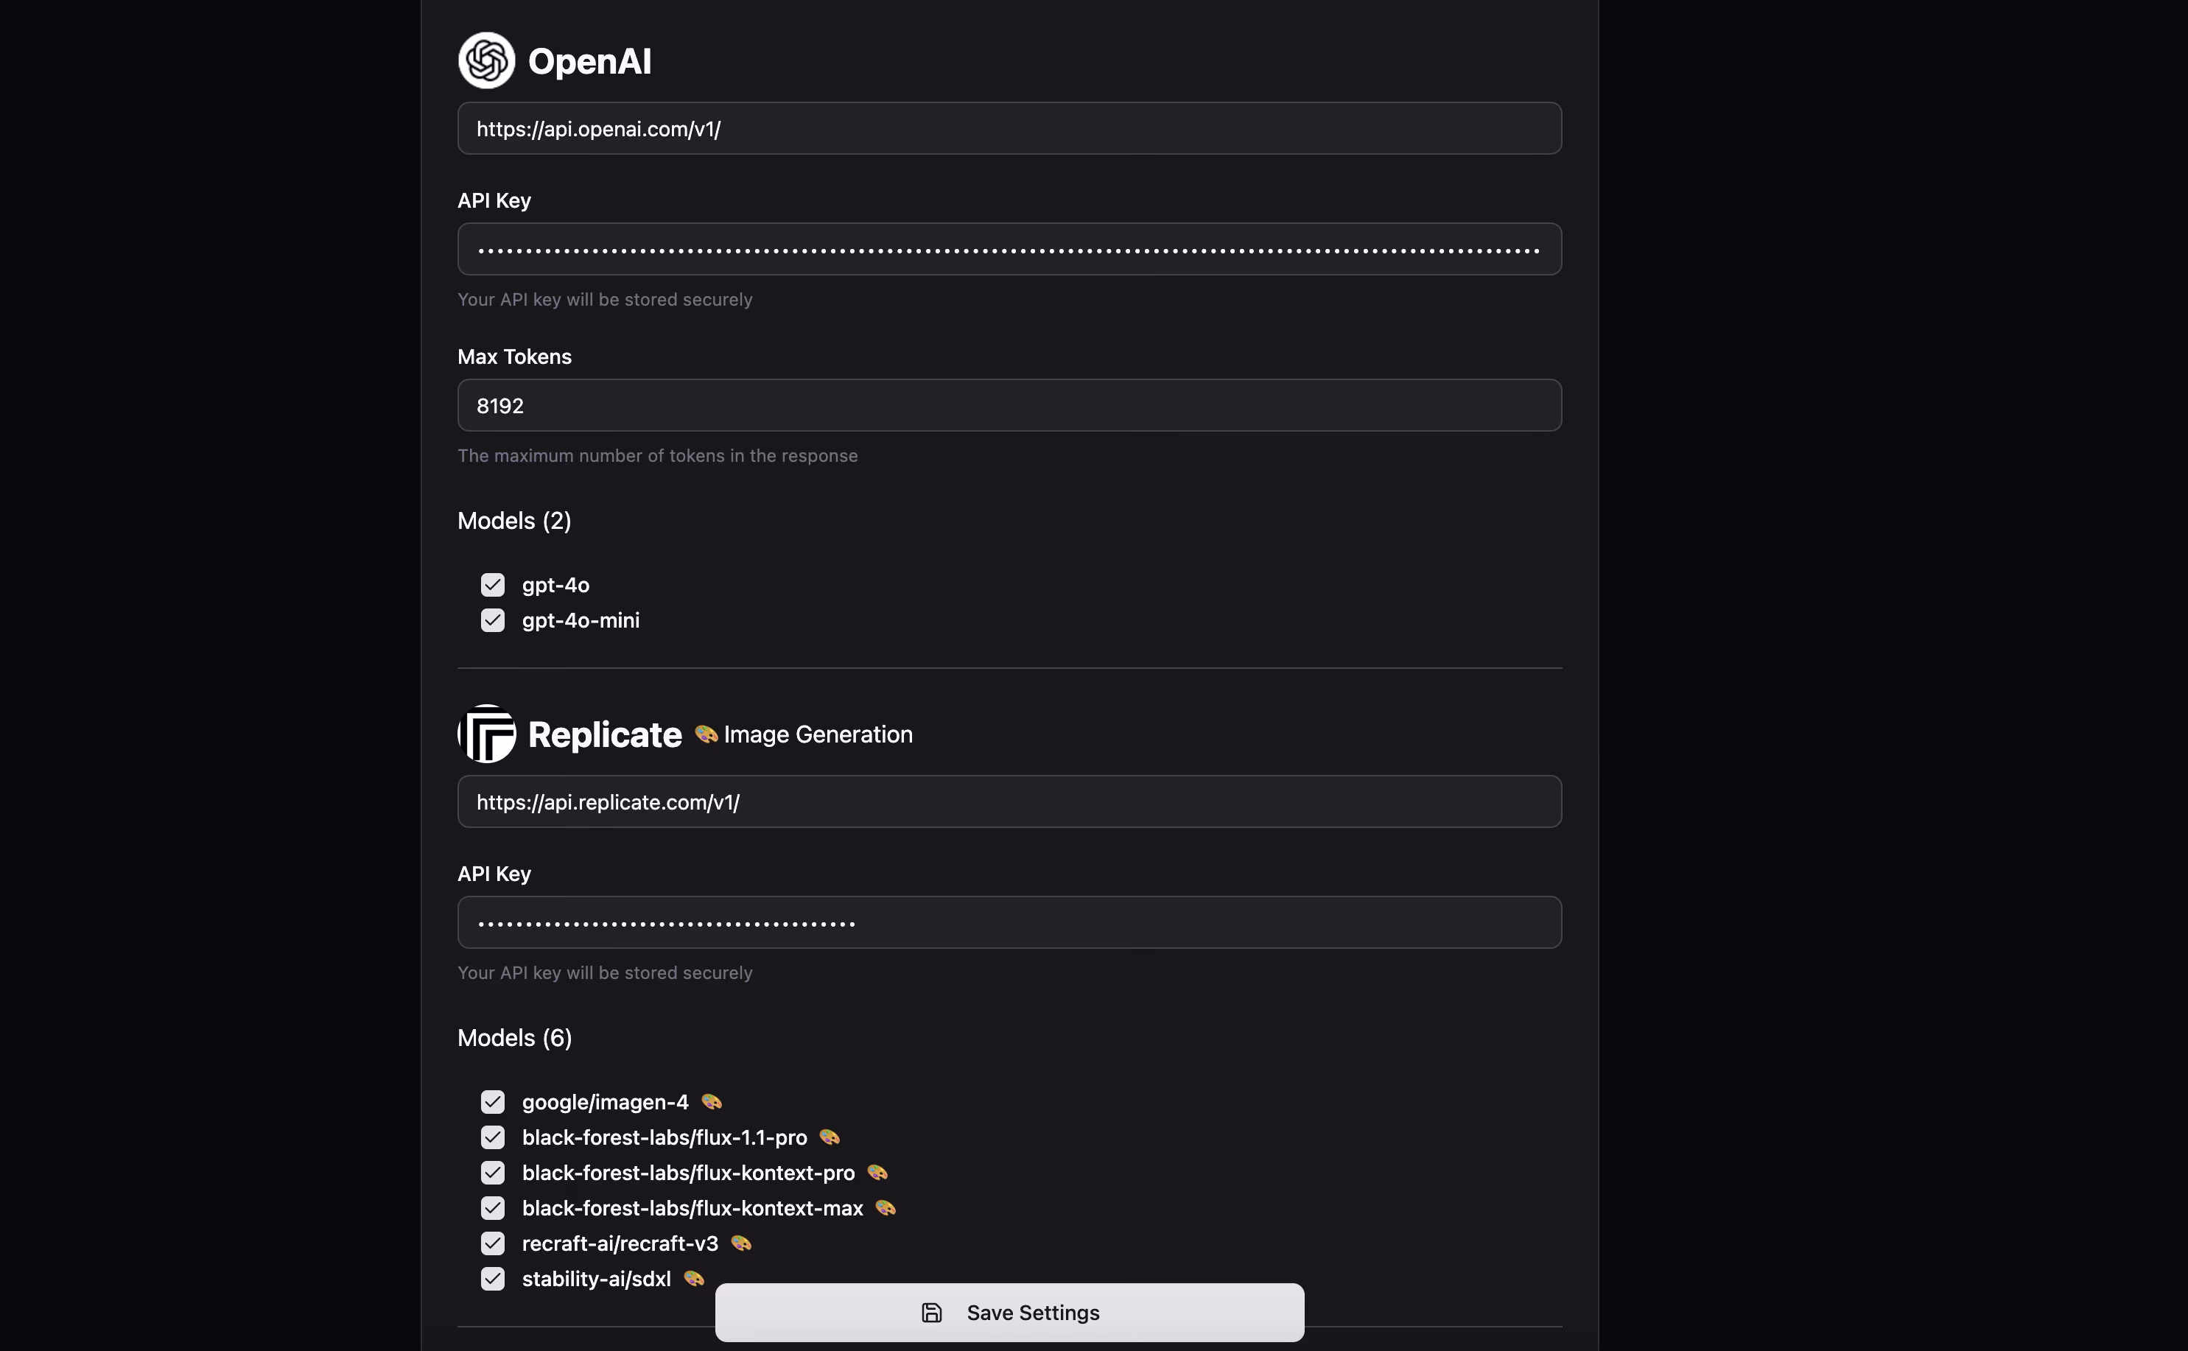Click the palette icon next to flux-1.1-pro

(x=829, y=1137)
